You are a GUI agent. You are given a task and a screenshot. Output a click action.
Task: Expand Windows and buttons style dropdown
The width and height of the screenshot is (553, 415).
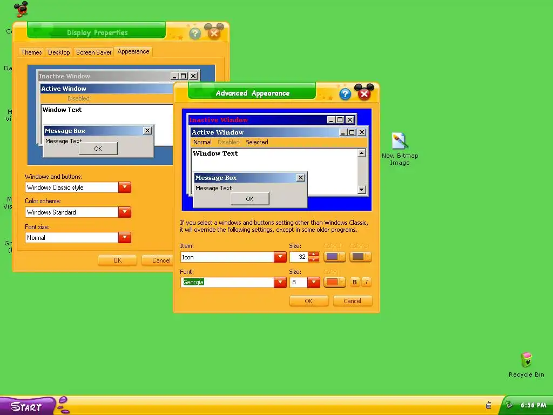(x=125, y=188)
